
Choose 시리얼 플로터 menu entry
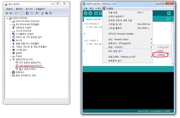pyautogui.click(x=127, y=28)
